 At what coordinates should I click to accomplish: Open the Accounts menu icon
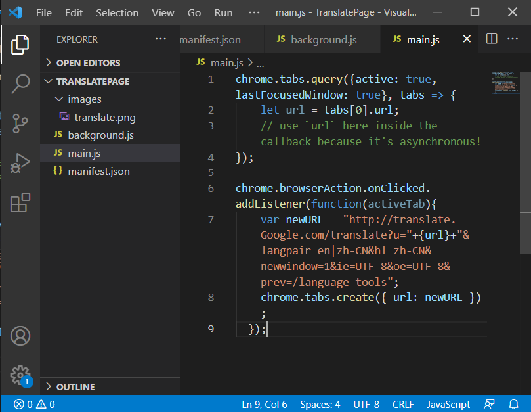click(x=20, y=336)
